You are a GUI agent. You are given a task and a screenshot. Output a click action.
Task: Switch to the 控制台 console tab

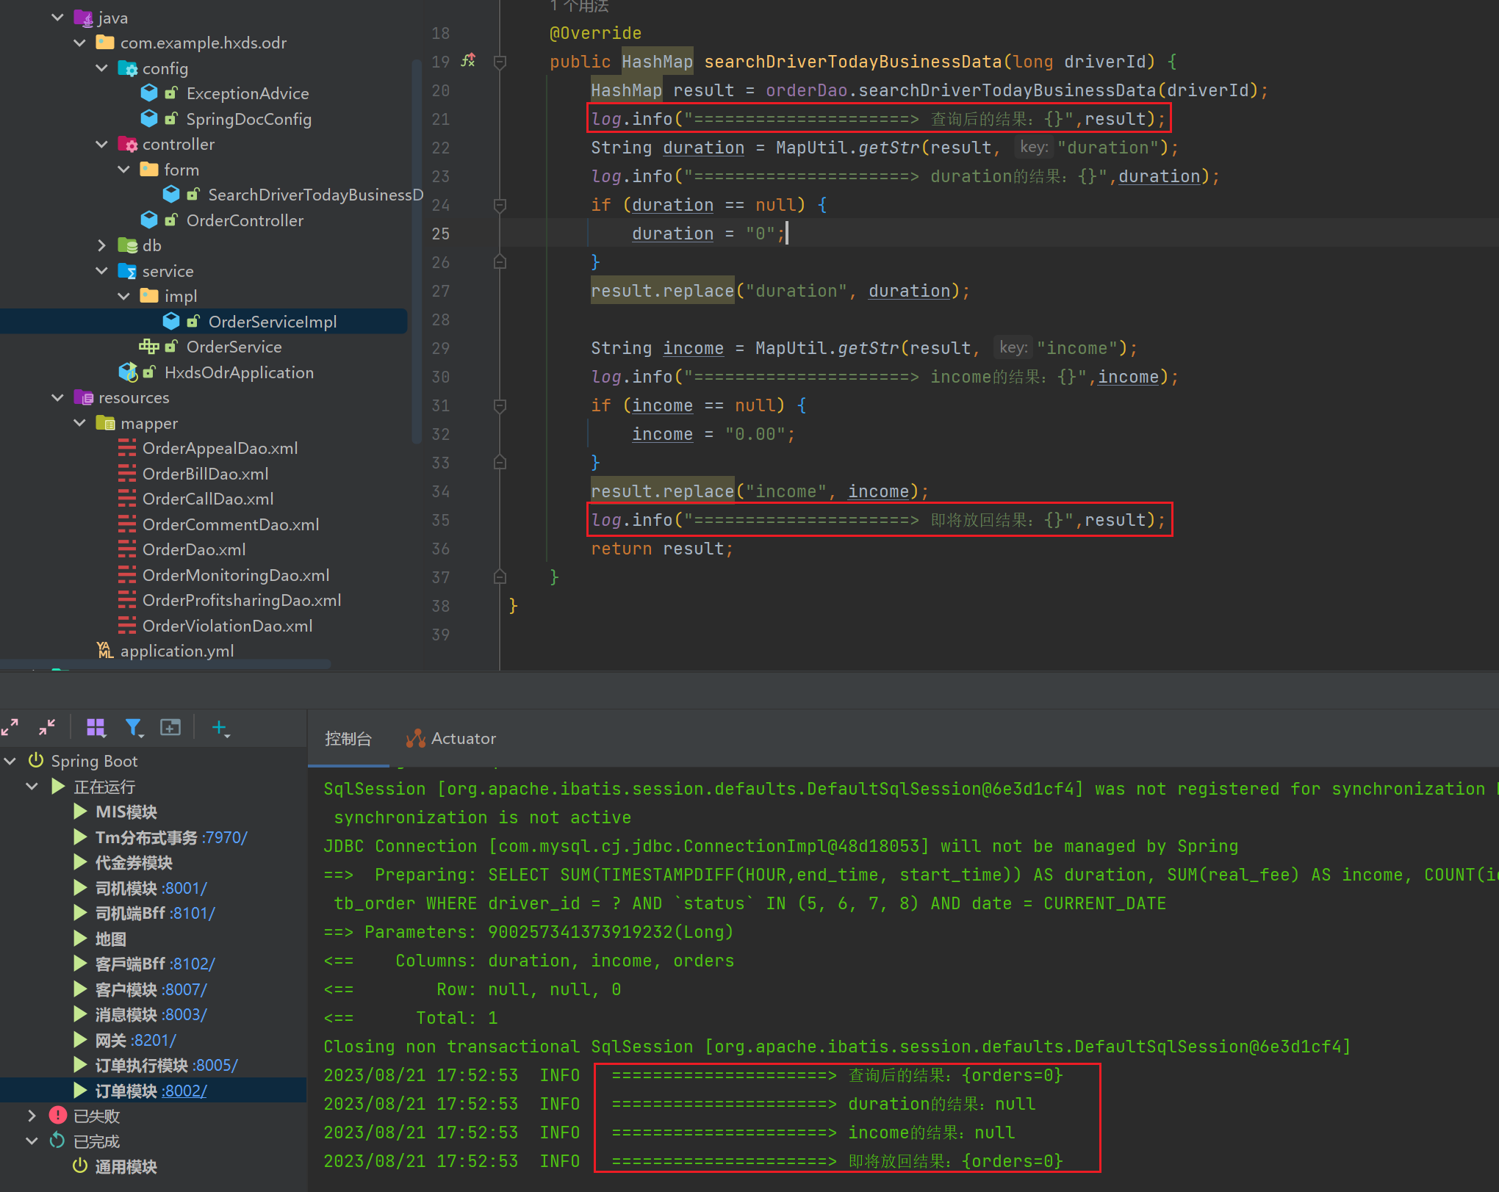348,738
